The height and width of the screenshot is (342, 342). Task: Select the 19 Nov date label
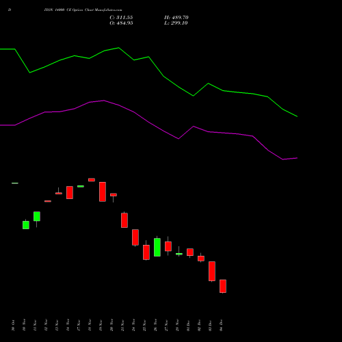[x=101, y=325]
